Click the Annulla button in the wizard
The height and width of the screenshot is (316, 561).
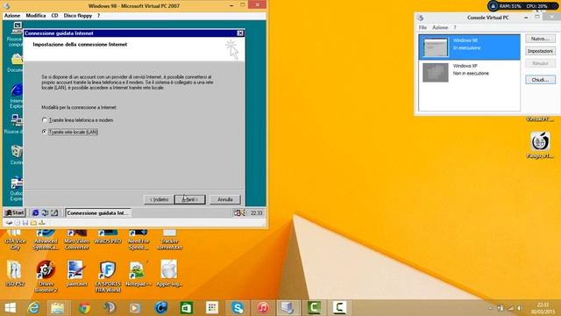[x=225, y=199]
